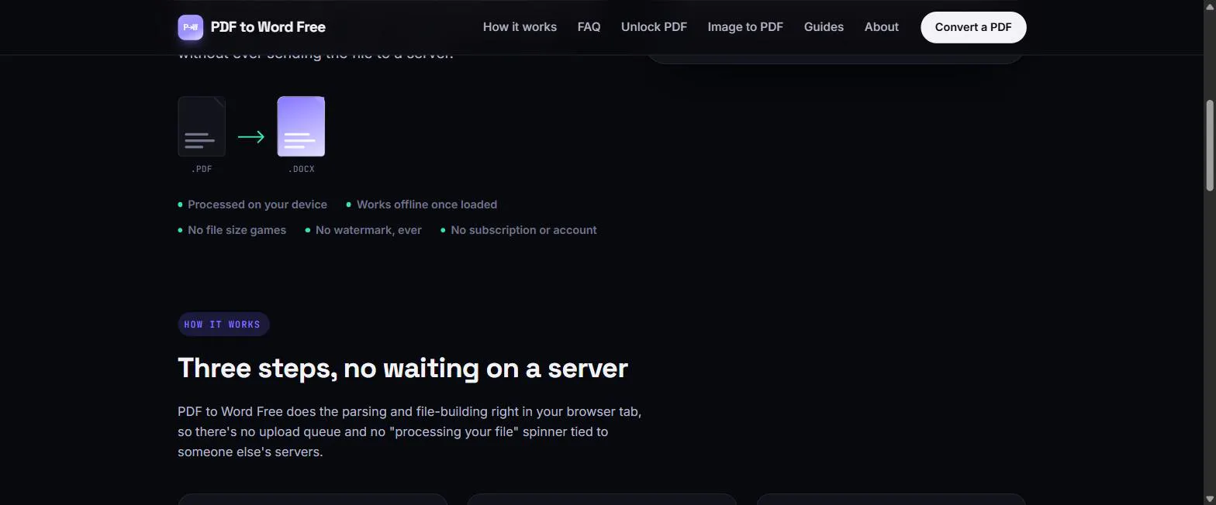This screenshot has height=505, width=1216.
Task: Select the 'Processed on your device' text
Action: coord(257,204)
